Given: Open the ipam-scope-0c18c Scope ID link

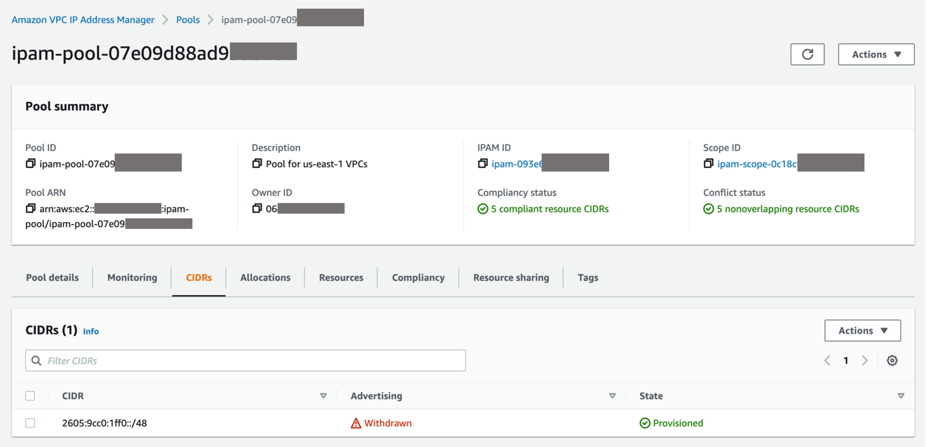Looking at the screenshot, I should [x=757, y=164].
